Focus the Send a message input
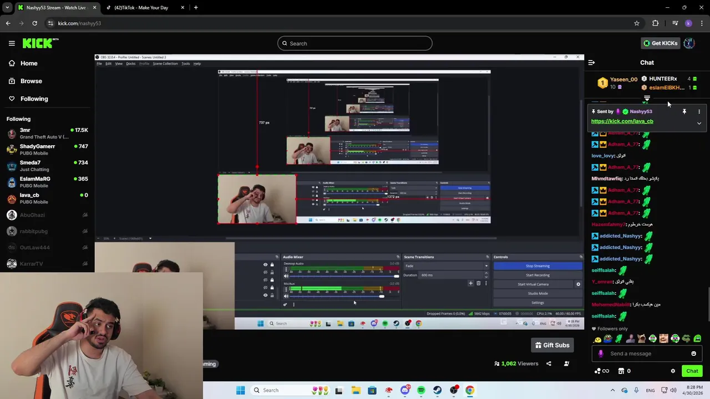Viewport: 710px width, 399px height. click(x=646, y=354)
